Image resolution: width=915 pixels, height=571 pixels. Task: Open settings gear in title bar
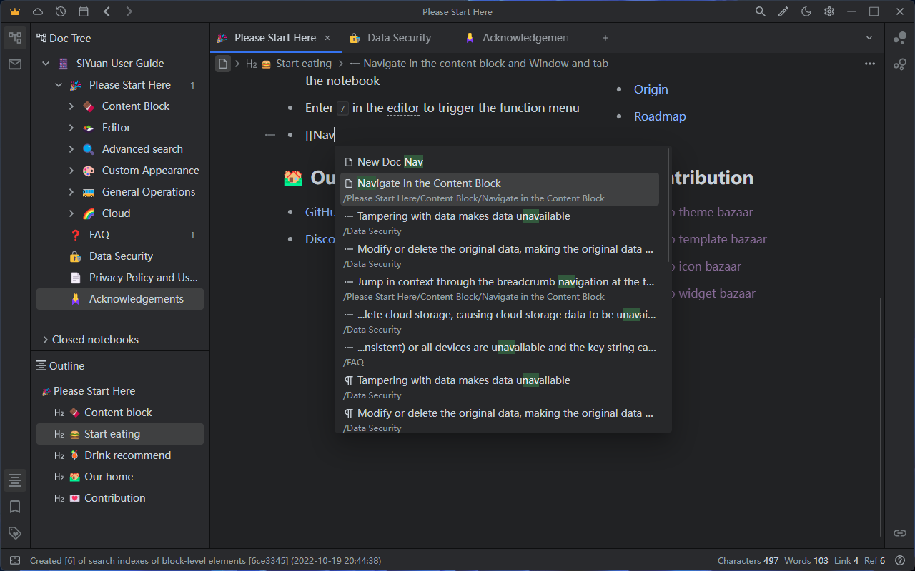[x=829, y=11]
